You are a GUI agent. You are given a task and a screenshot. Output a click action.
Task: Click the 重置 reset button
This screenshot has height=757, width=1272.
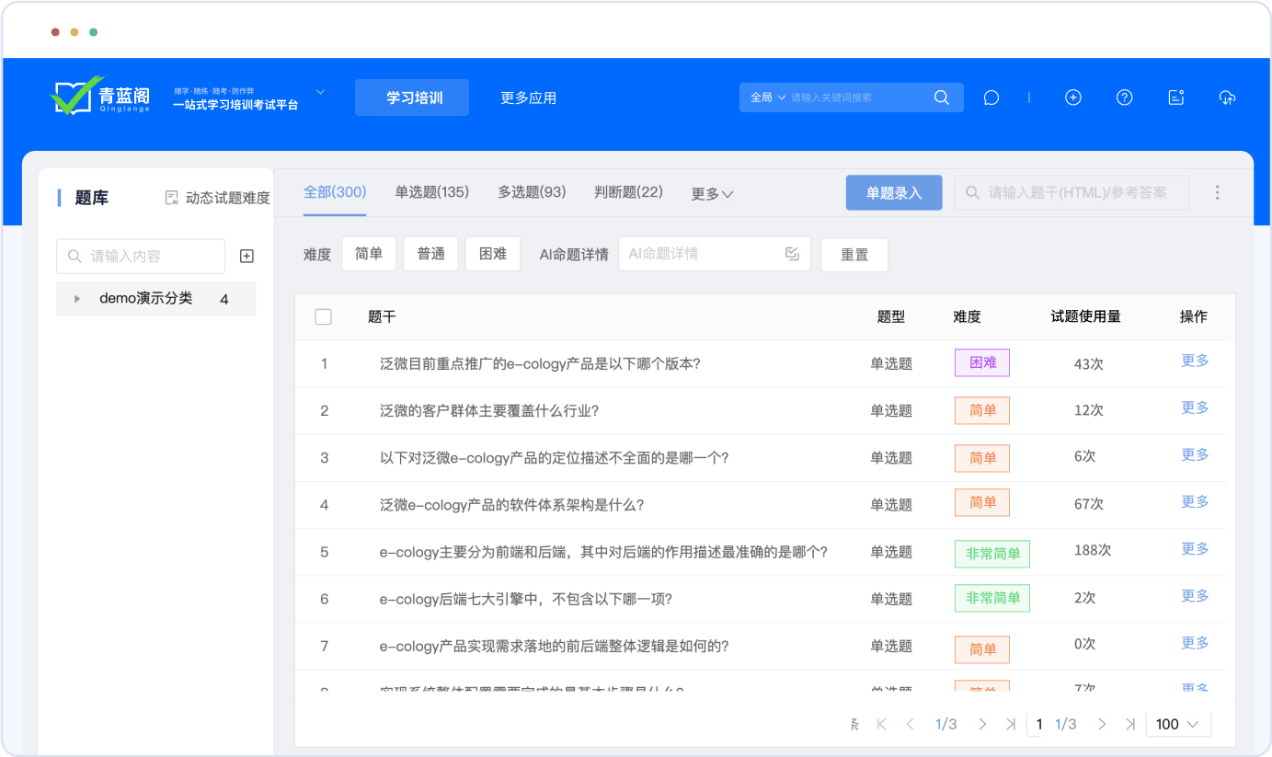click(854, 255)
